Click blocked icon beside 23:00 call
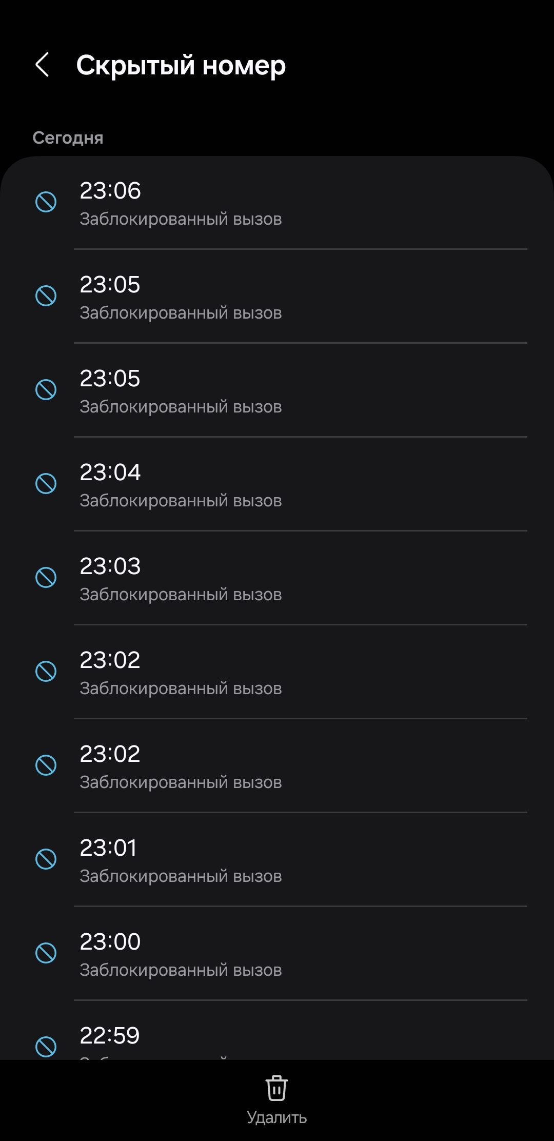Image resolution: width=554 pixels, height=1141 pixels. coord(46,953)
